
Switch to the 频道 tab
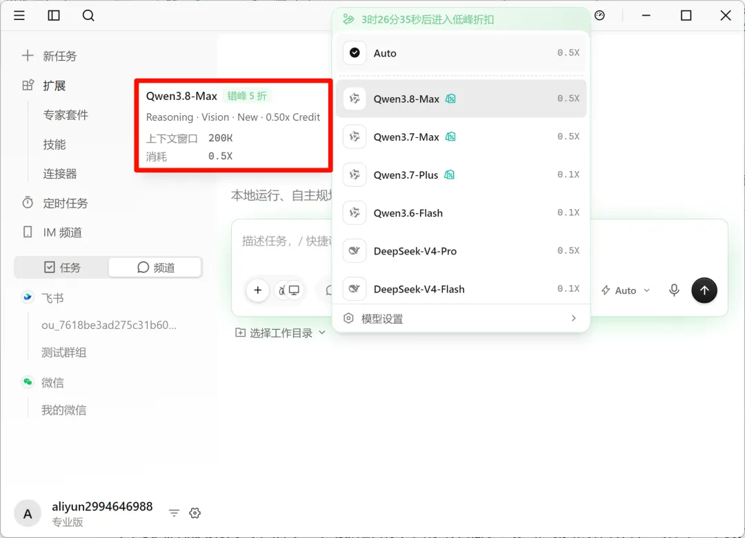pyautogui.click(x=155, y=268)
